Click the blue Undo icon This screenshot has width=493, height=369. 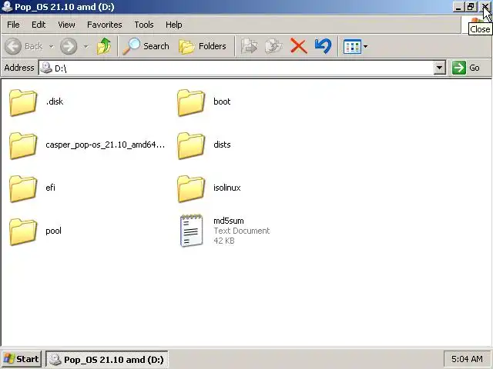click(x=323, y=46)
